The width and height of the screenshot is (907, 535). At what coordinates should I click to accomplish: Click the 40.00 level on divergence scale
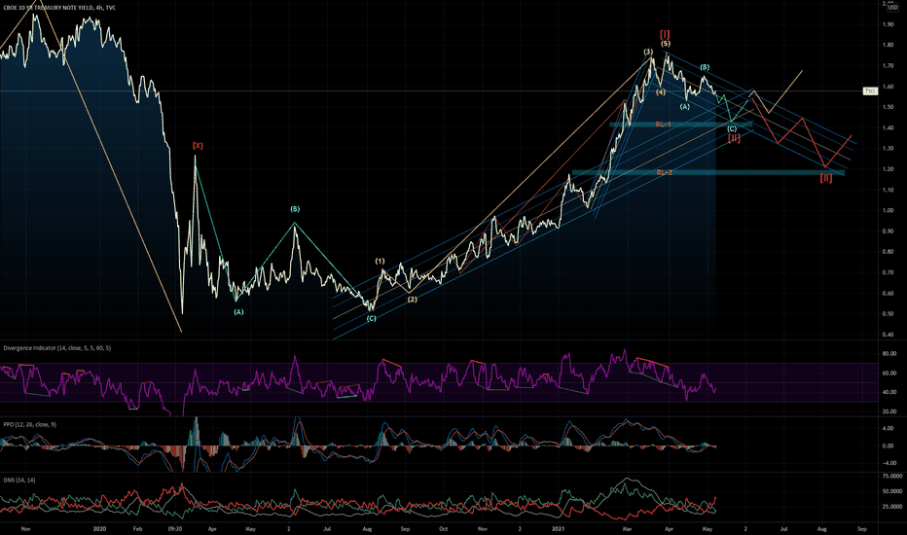tap(889, 392)
